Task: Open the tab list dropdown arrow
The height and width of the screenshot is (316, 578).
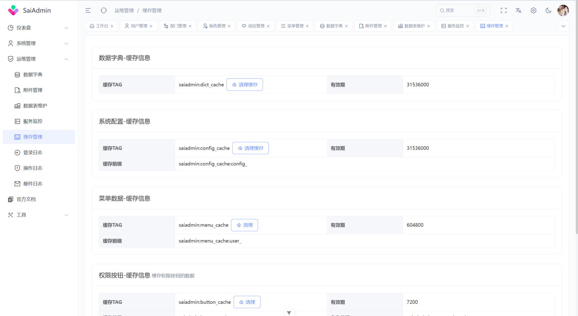Action: click(563, 26)
